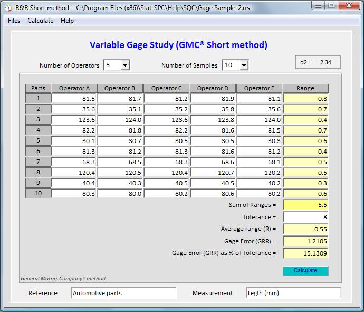The width and height of the screenshot is (364, 312).
Task: Edit the Measurement field with Legth (mm)
Action: point(293,293)
